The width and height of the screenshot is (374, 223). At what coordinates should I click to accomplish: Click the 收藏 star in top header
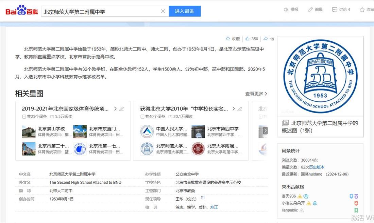(x=362, y=9)
